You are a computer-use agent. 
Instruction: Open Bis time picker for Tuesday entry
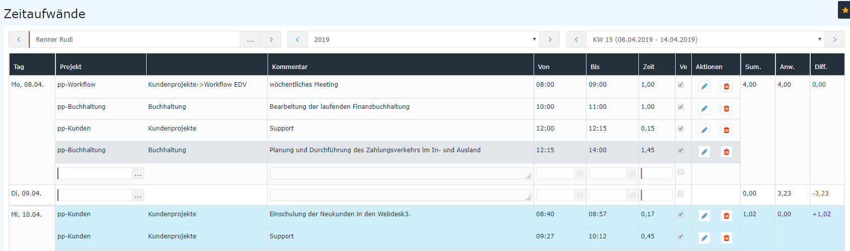coord(632,195)
